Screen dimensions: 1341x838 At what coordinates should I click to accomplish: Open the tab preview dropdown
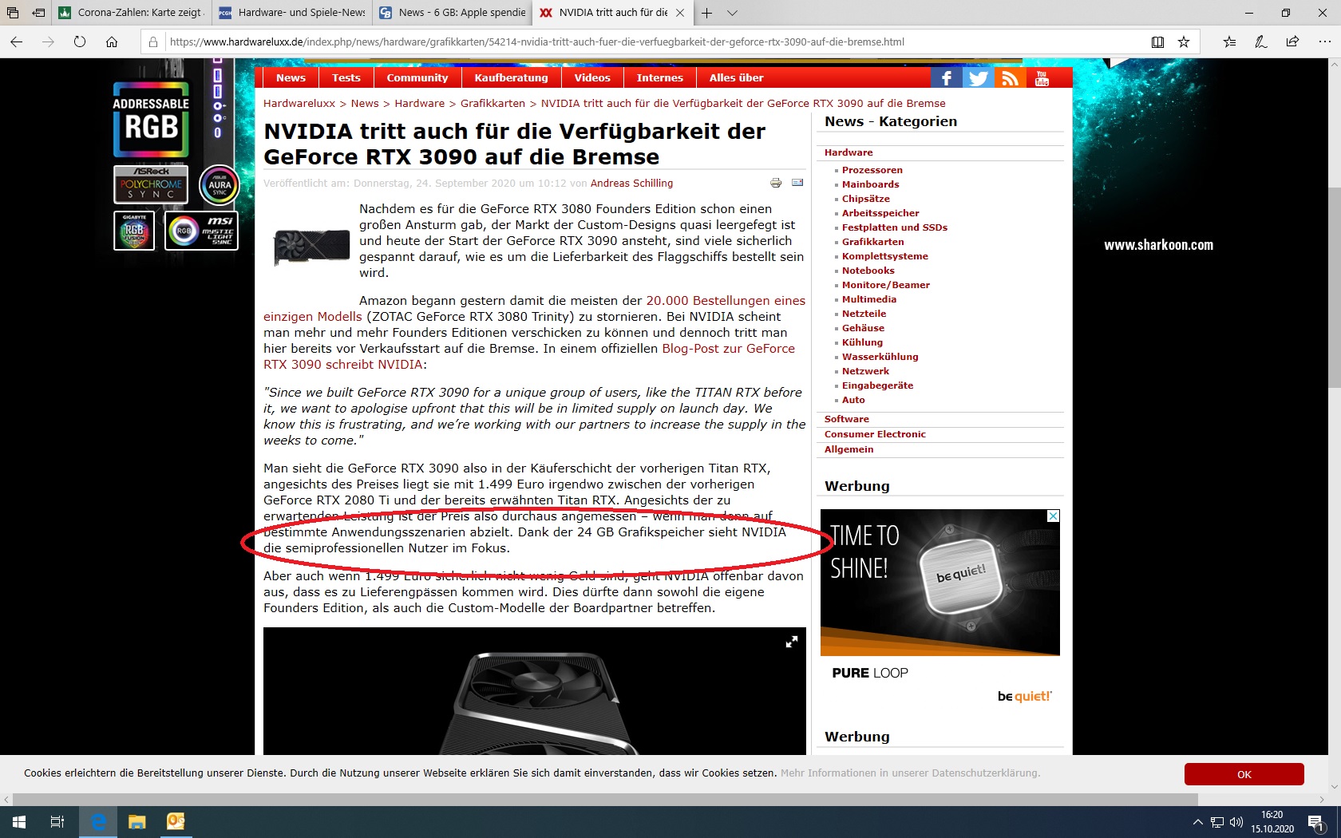[732, 13]
